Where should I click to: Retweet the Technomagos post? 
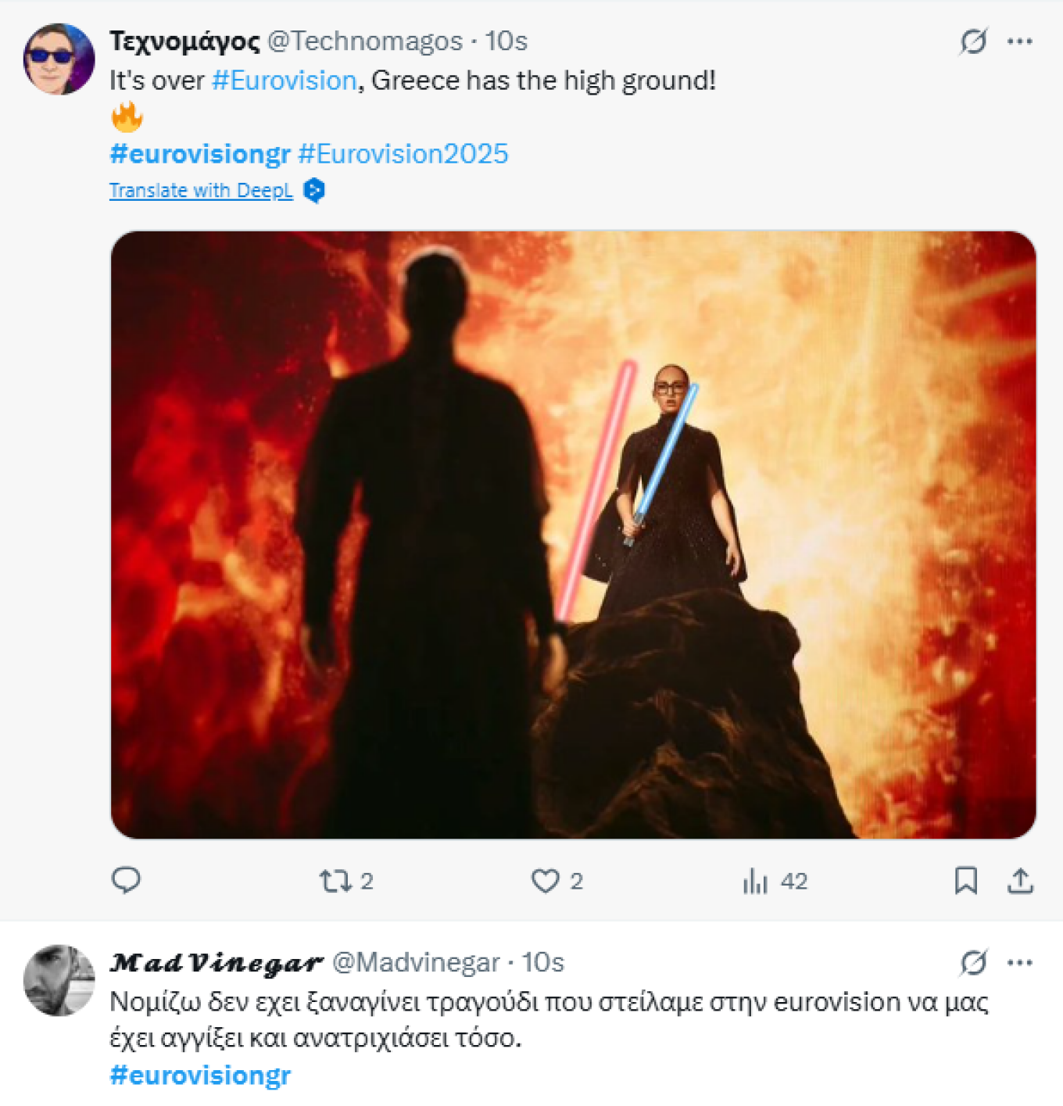[x=336, y=882]
